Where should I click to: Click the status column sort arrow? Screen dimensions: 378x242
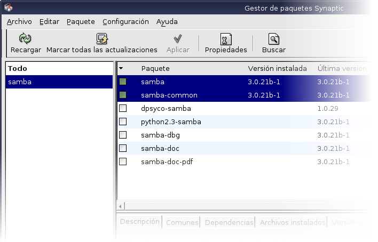tap(121, 68)
